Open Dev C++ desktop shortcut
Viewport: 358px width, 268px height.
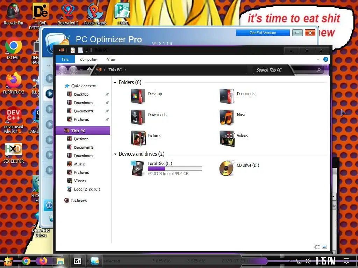click(14, 120)
